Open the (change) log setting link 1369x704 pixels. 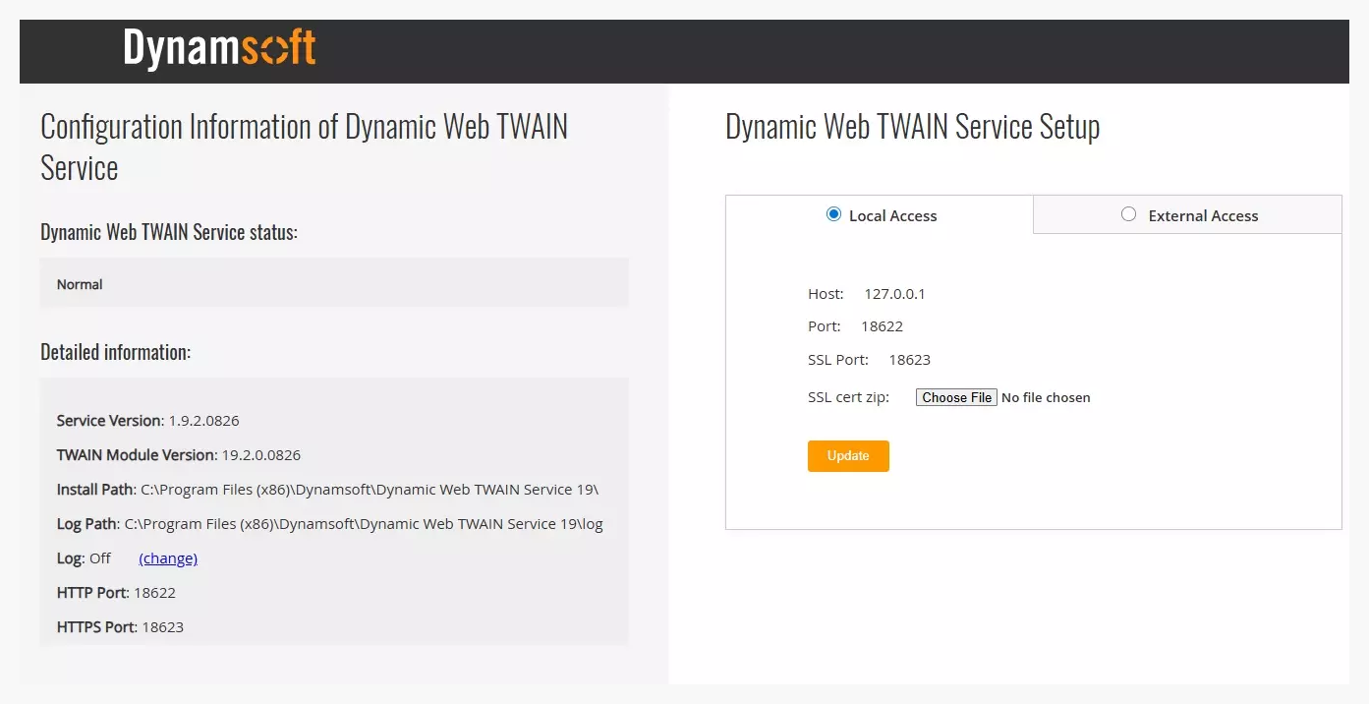(x=168, y=558)
